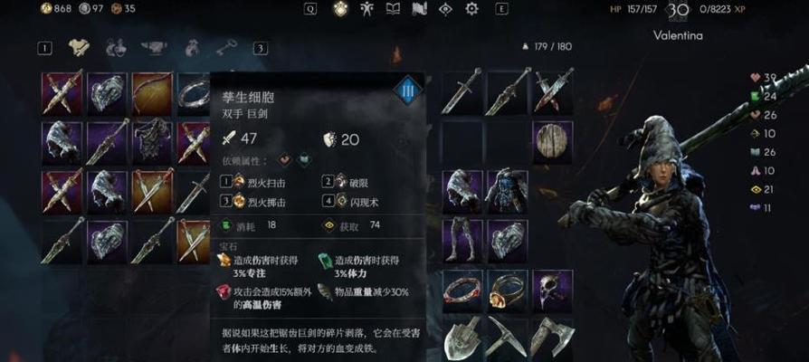Click the E next-menu key
The height and width of the screenshot is (362, 809).
point(501,9)
